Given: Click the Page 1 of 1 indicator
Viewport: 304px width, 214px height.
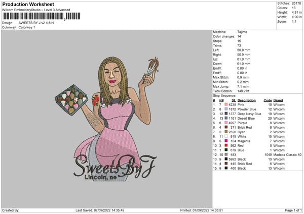Looking at the screenshot, I should [x=293, y=210].
